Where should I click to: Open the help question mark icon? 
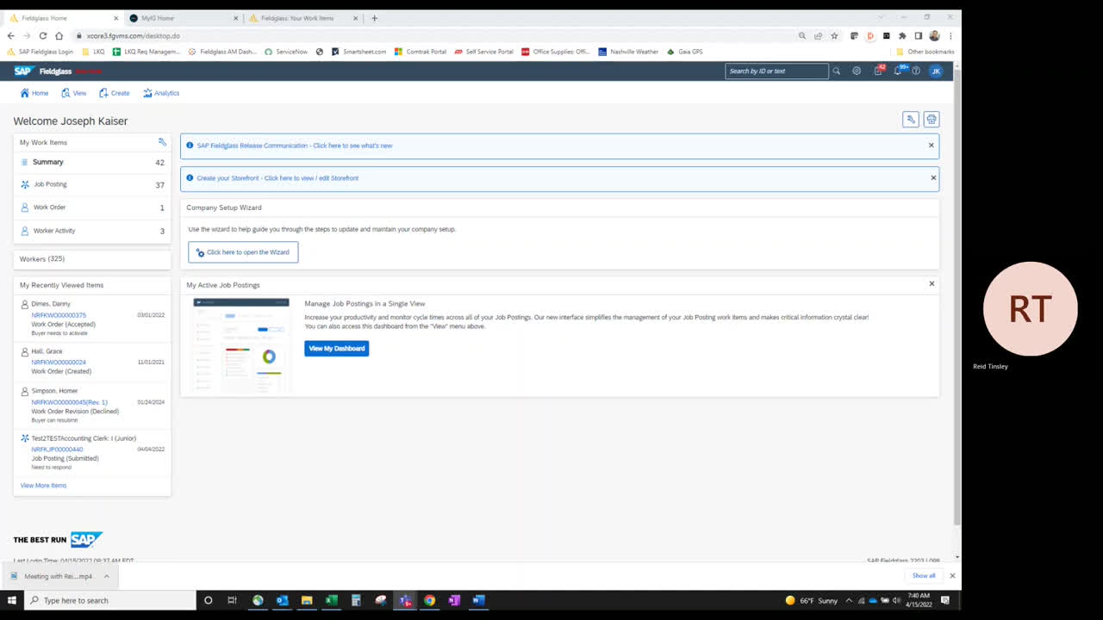tap(916, 71)
